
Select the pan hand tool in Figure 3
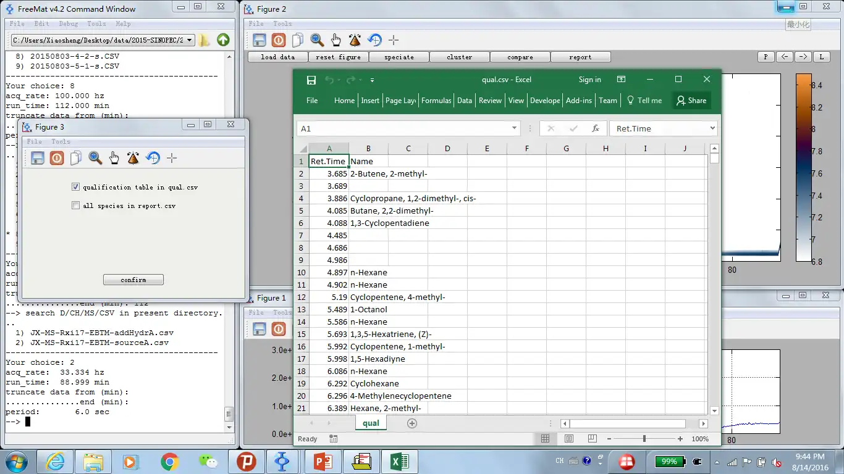pos(114,158)
